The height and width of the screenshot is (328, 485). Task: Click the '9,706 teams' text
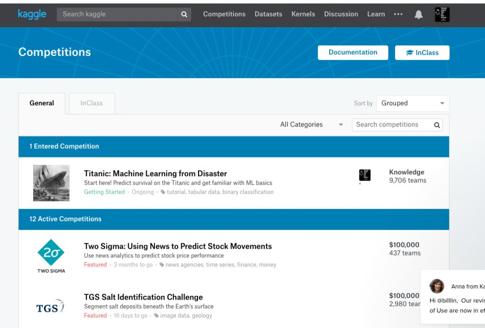(408, 181)
